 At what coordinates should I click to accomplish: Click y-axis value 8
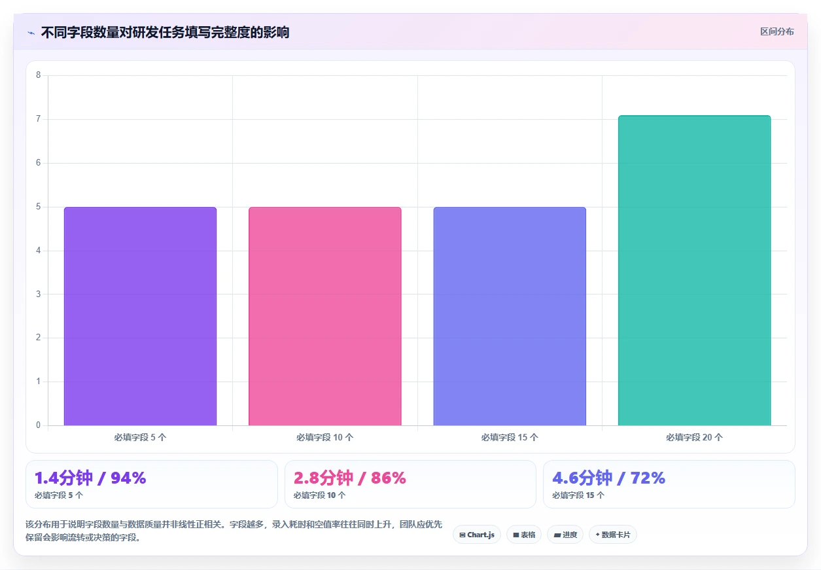click(x=38, y=75)
